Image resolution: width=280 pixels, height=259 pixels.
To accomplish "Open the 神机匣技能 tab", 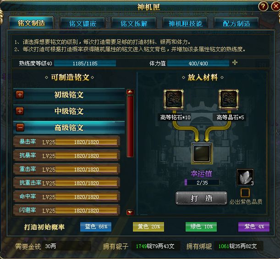I will [x=185, y=23].
